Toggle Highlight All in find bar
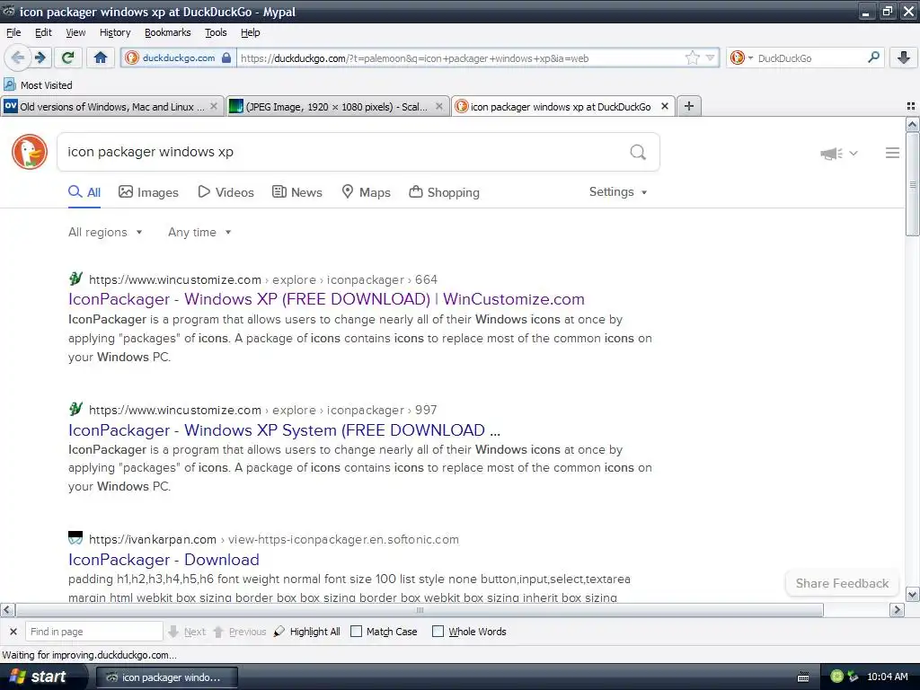The height and width of the screenshot is (690, 920). coord(307,632)
